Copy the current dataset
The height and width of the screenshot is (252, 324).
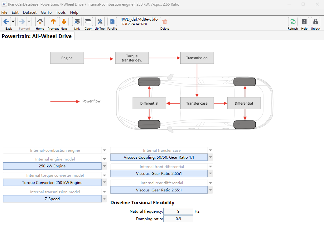pyautogui.click(x=88, y=22)
